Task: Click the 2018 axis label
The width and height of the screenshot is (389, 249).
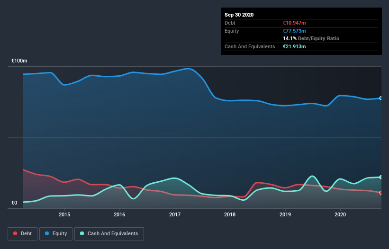Action: 230,214
